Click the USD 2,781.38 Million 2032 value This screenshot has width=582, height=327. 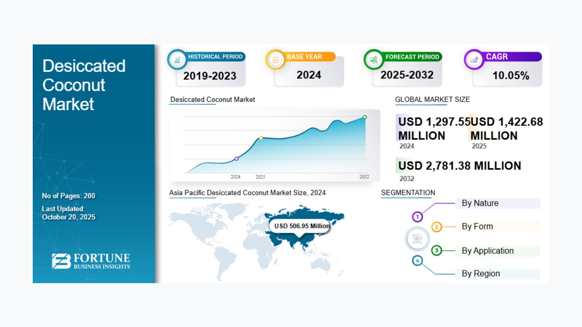coord(459,166)
